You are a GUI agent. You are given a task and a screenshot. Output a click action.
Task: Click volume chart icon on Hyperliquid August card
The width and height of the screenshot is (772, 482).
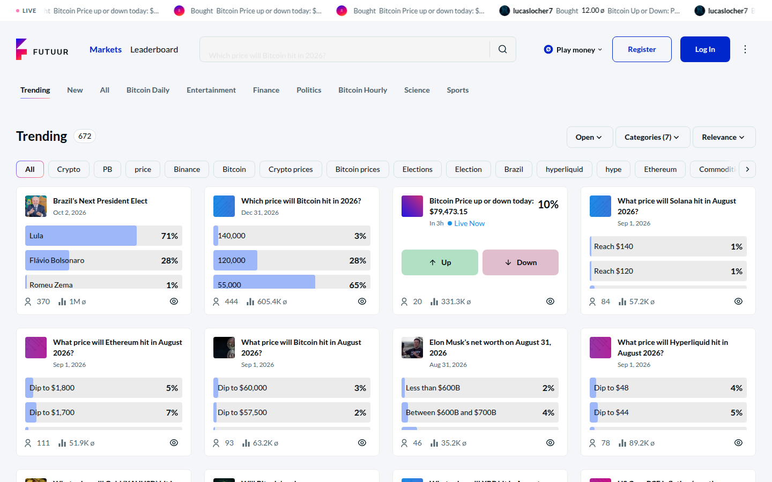[x=622, y=443]
